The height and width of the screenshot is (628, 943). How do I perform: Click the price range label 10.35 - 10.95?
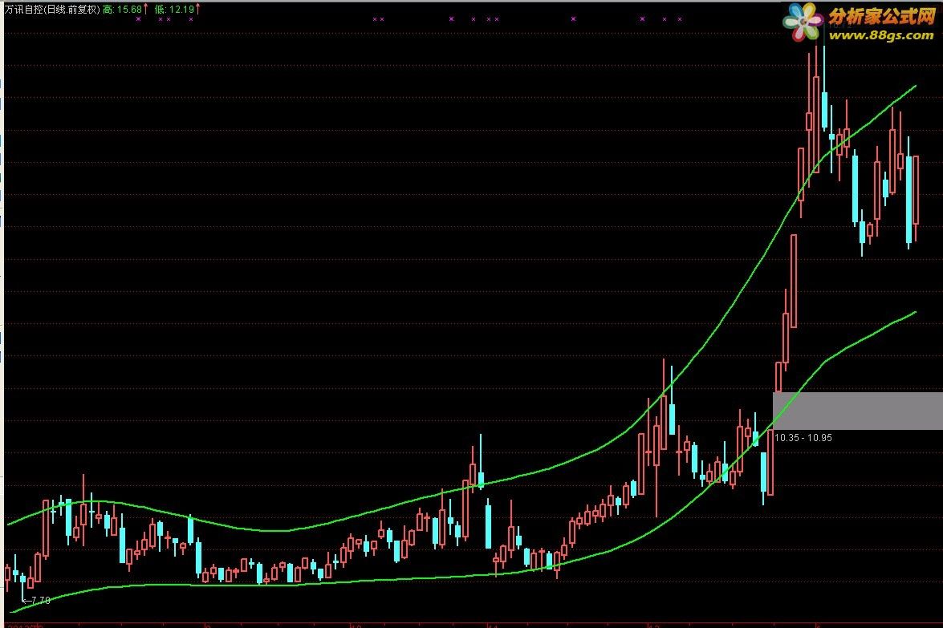click(x=803, y=437)
